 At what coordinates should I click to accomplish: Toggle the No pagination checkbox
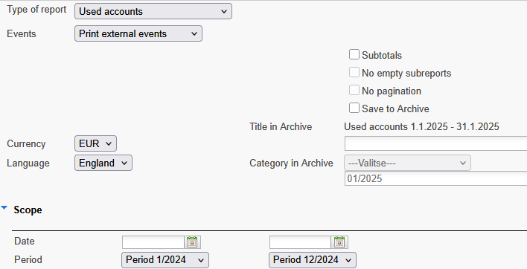click(x=354, y=90)
